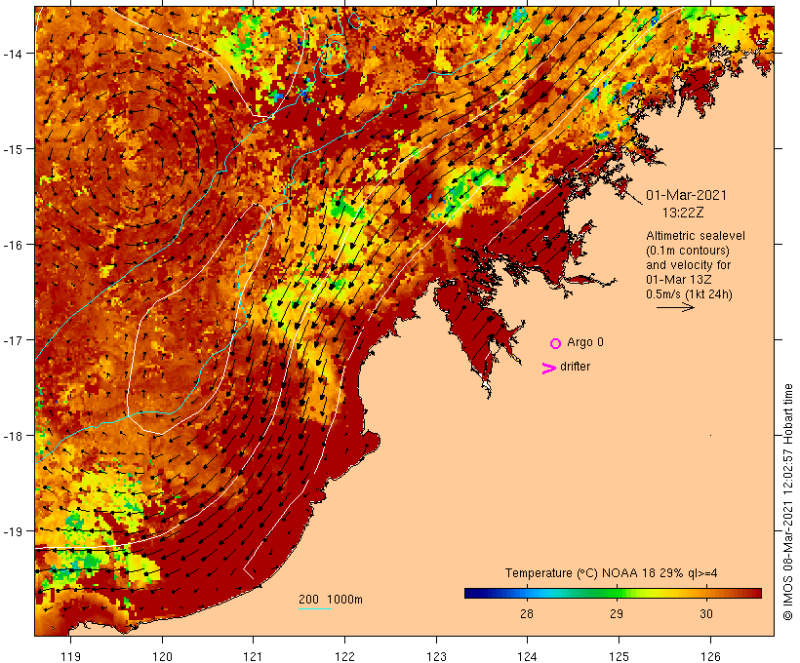This screenshot has height=663, width=800.
Task: Click the longitude axis label '119'
Action: [x=70, y=656]
